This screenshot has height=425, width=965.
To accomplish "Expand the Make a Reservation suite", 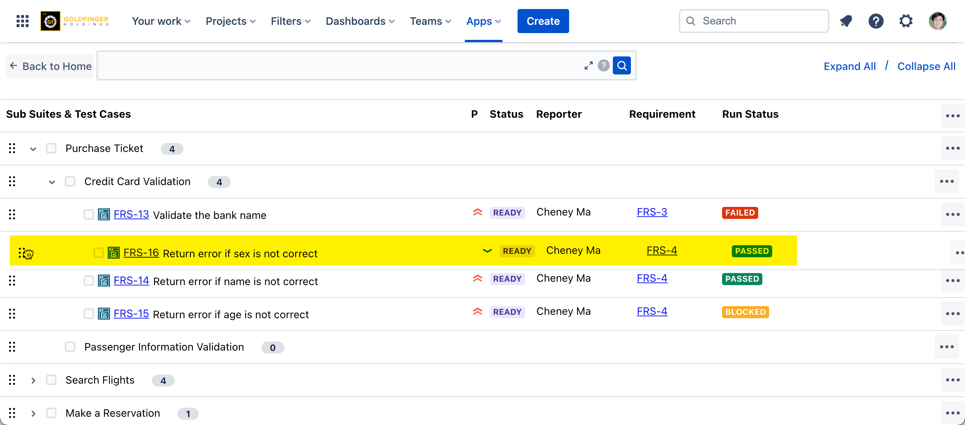I will (33, 413).
